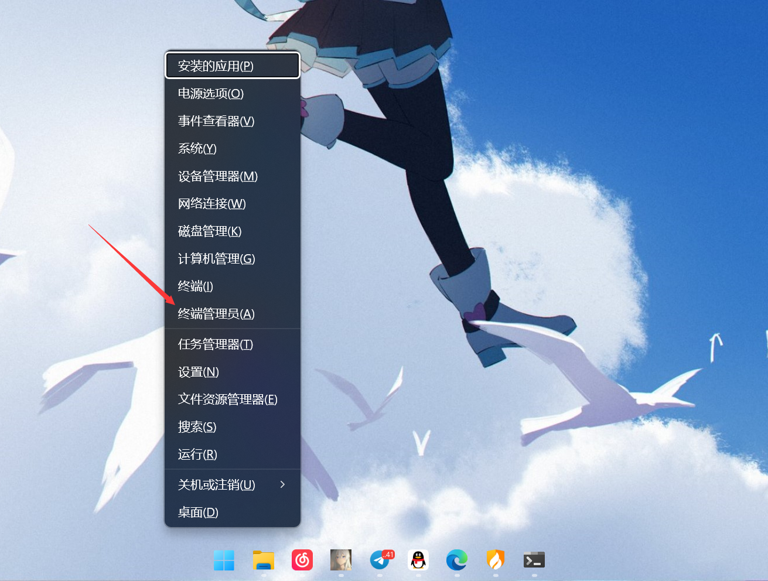Viewport: 768px width, 581px height.
Task: Click the Windows Start button
Action: click(224, 561)
